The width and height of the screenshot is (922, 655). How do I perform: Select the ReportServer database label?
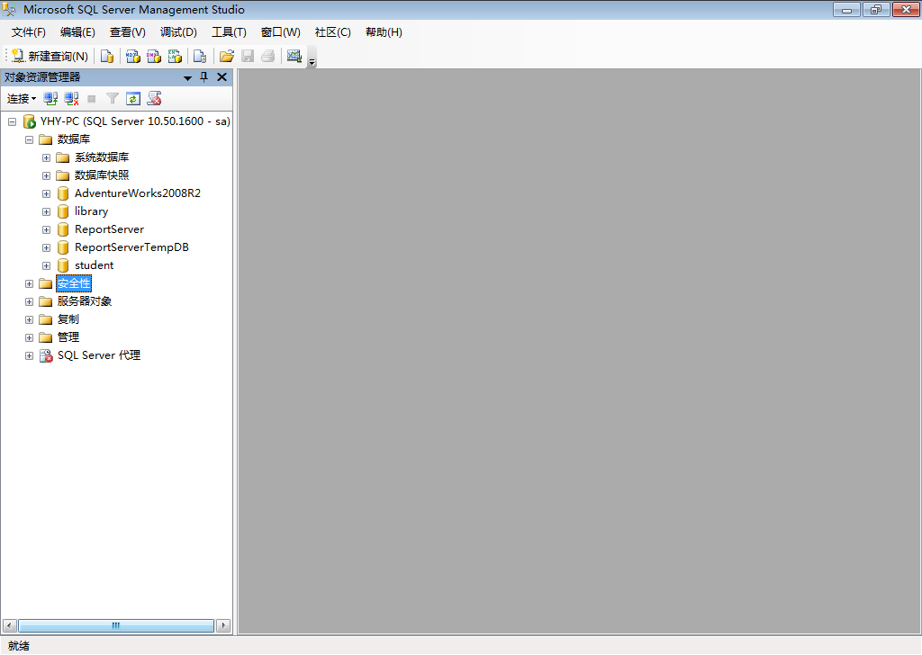click(109, 229)
